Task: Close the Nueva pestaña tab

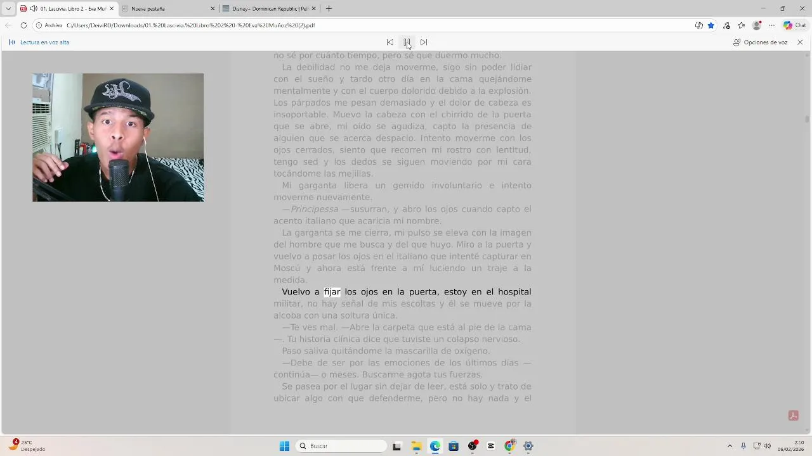Action: coord(213,9)
